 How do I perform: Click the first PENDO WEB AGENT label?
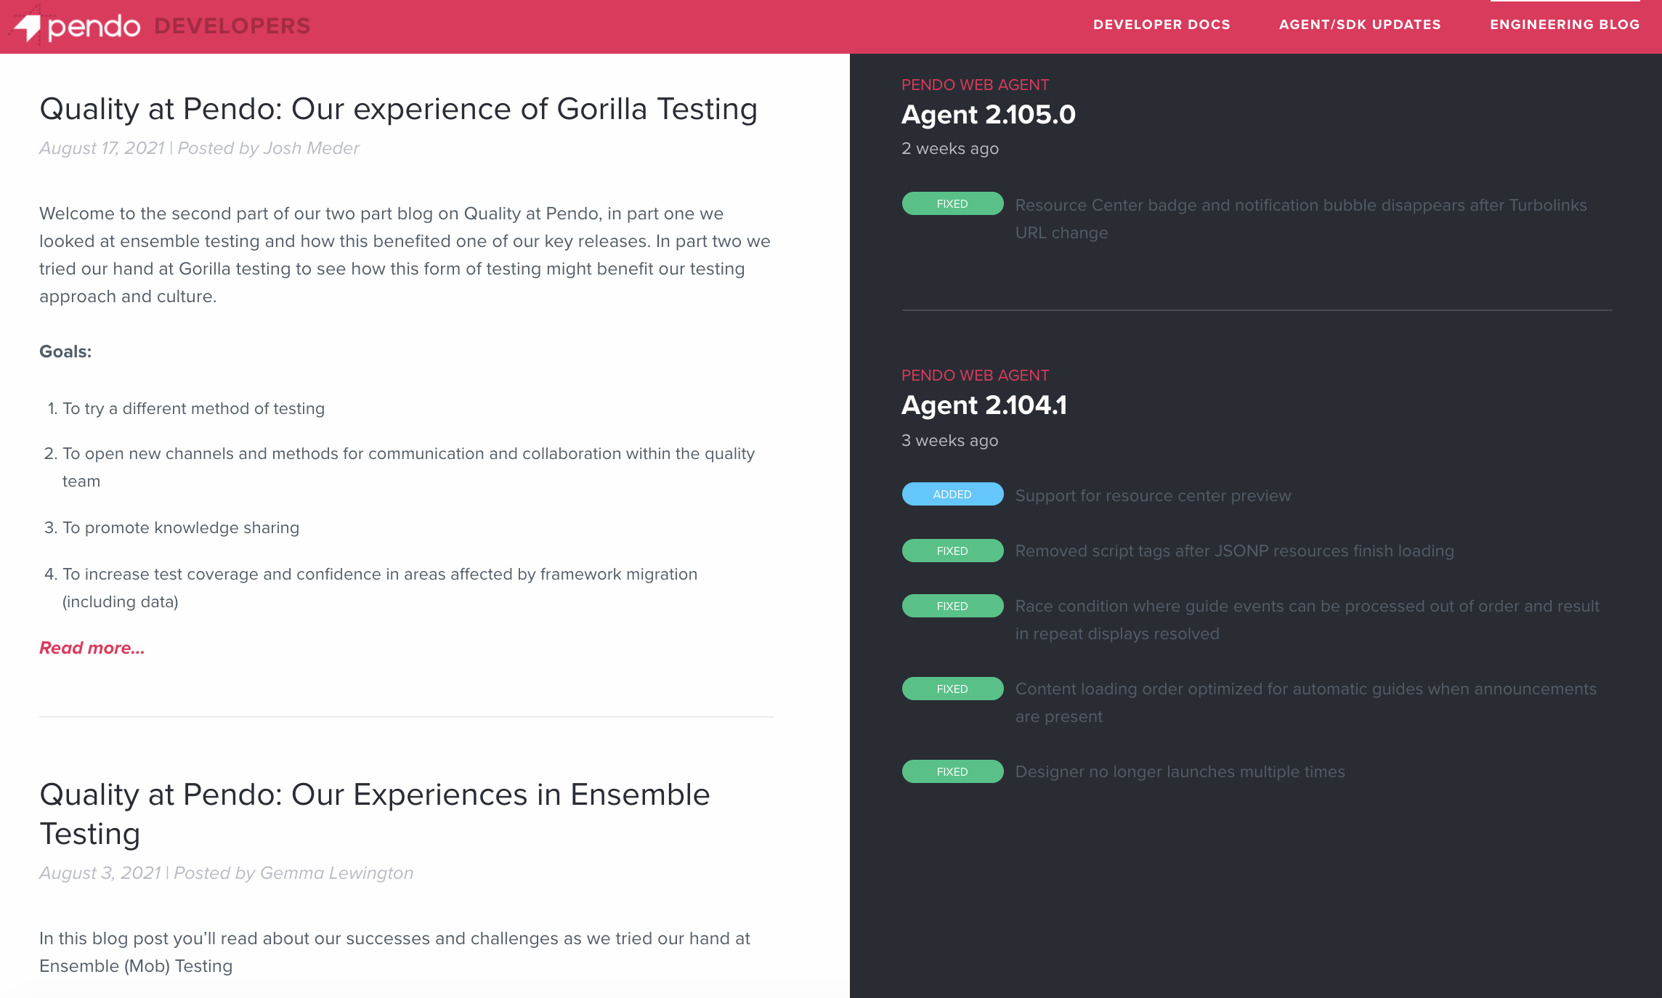tap(975, 85)
